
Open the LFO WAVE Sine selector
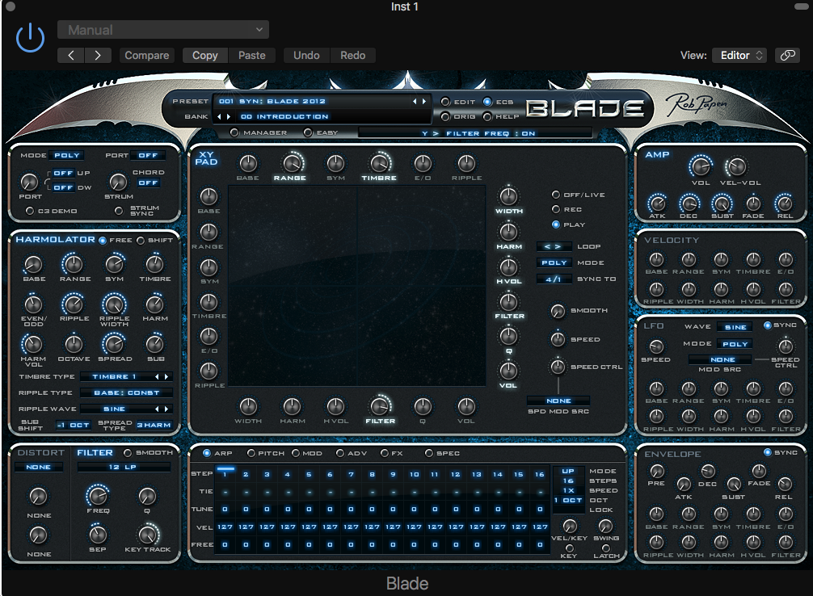coord(735,327)
